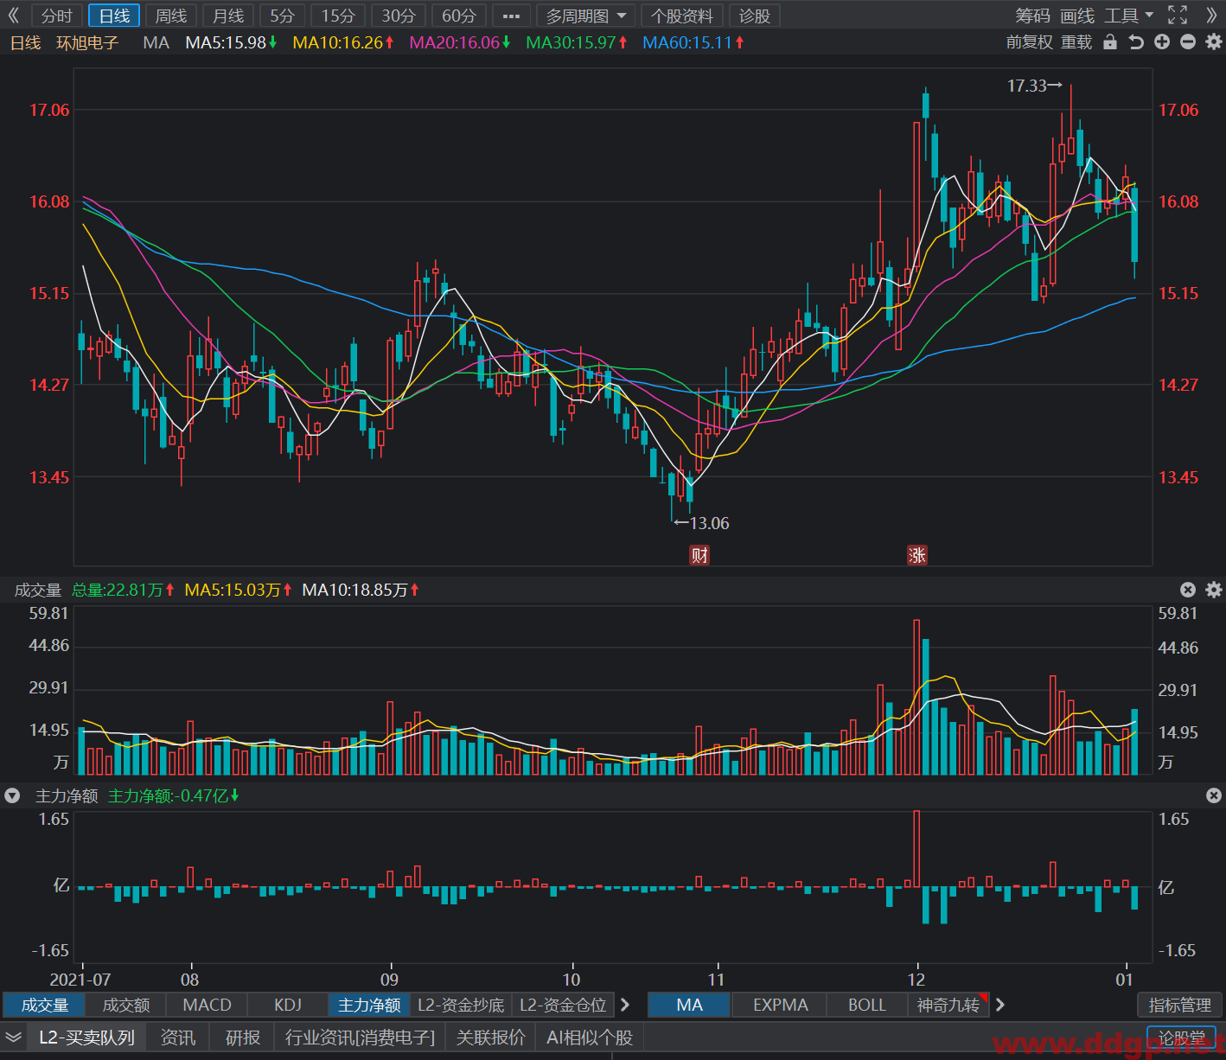1226x1060 pixels.
Task: Toggle 重载 chart option
Action: pos(1076,42)
